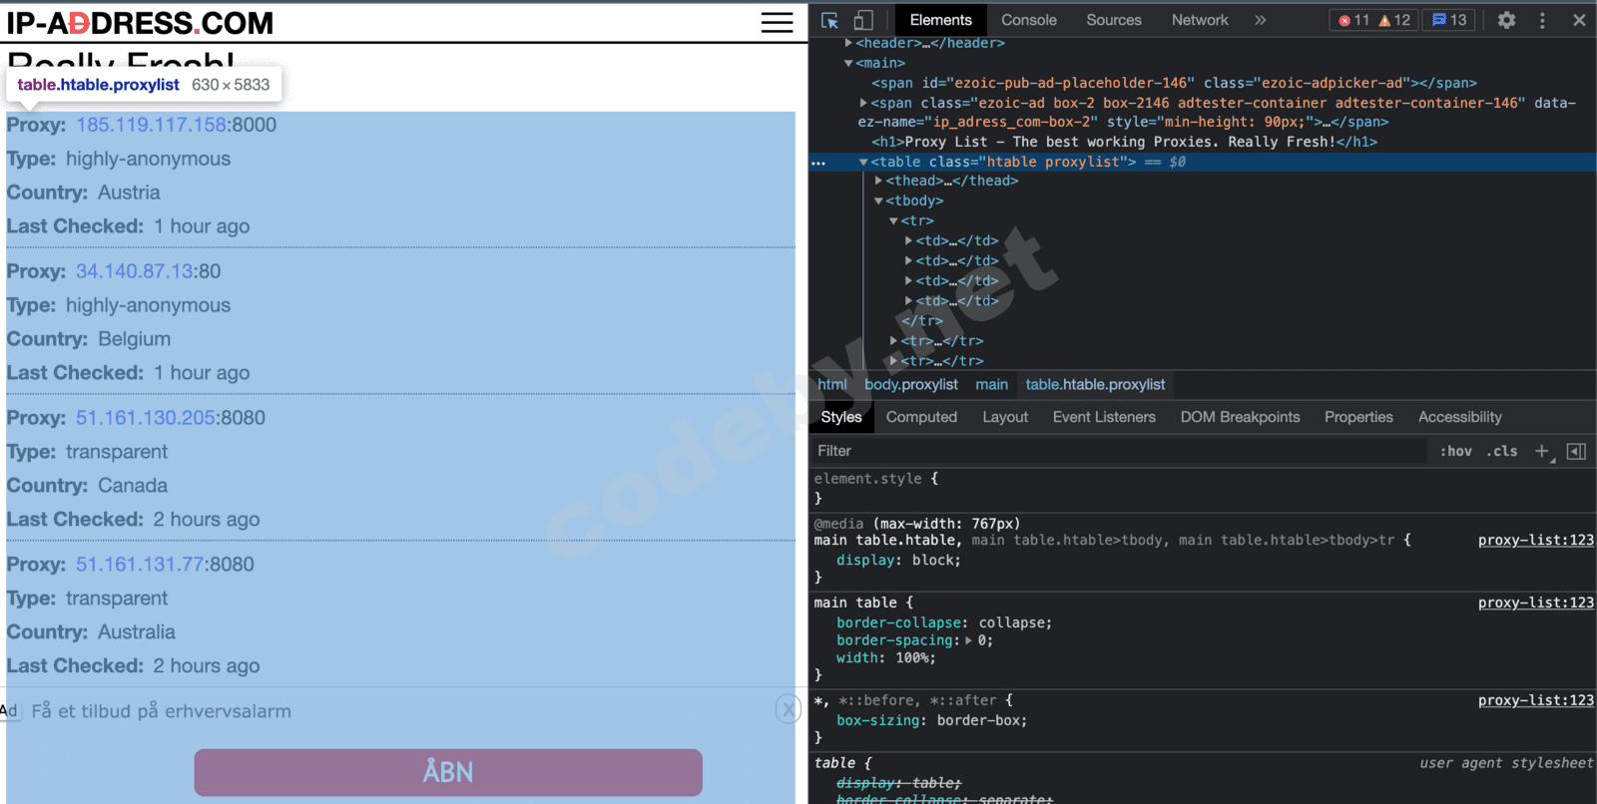Activate the inspect element picker tool
The width and height of the screenshot is (1597, 804).
[829, 20]
